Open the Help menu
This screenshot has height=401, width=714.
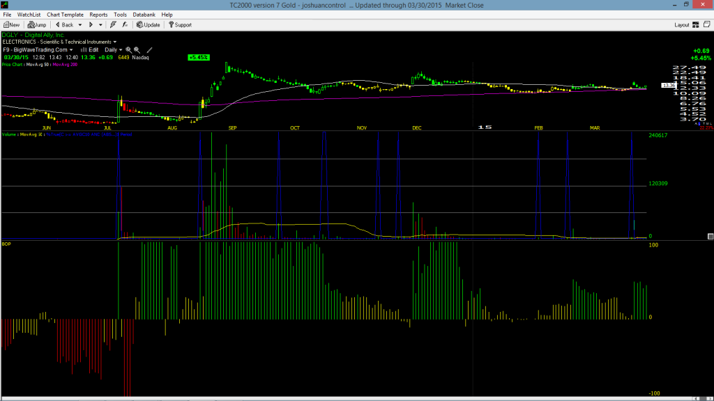[x=167, y=15]
